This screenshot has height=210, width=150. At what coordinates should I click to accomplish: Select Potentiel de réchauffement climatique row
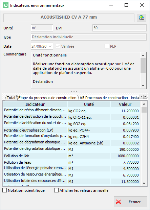[x=71, y=111]
